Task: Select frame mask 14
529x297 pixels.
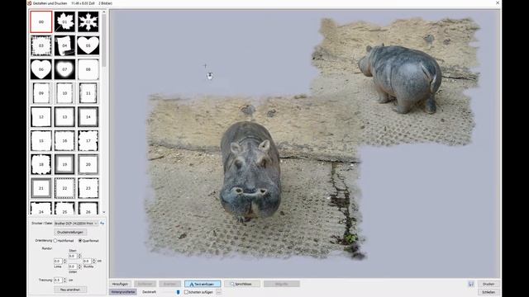Action: (88, 117)
